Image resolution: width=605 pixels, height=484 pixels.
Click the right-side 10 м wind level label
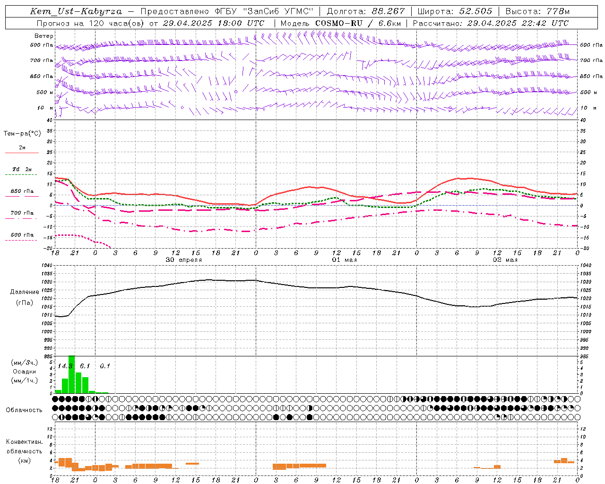(x=588, y=108)
